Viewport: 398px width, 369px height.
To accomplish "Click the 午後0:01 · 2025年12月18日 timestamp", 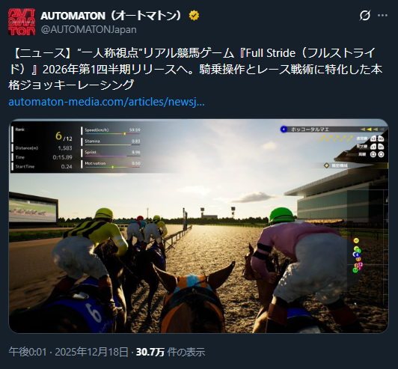I will [68, 352].
